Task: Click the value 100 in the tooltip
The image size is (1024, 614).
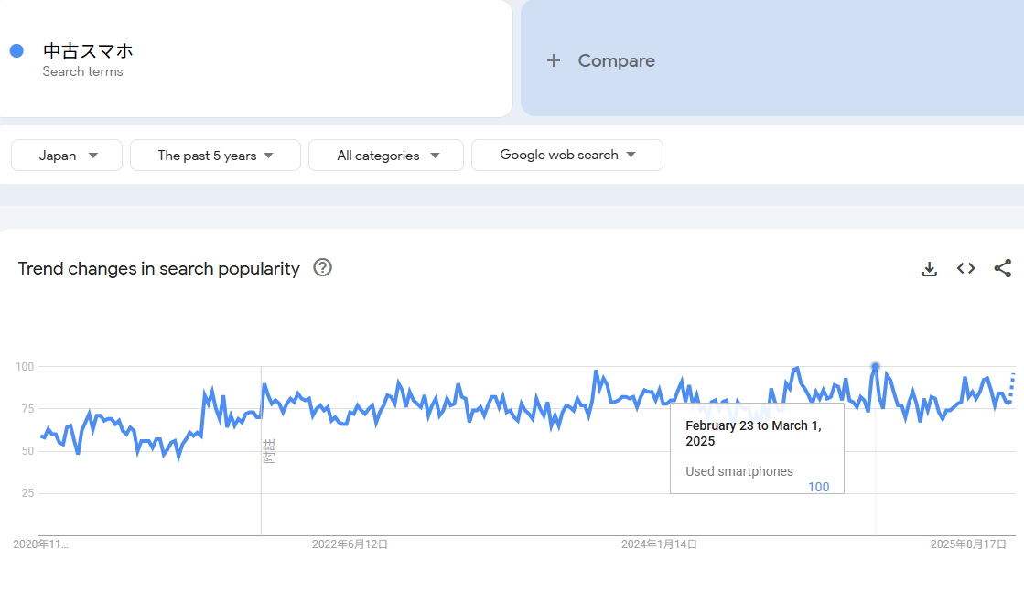Action: coord(818,487)
